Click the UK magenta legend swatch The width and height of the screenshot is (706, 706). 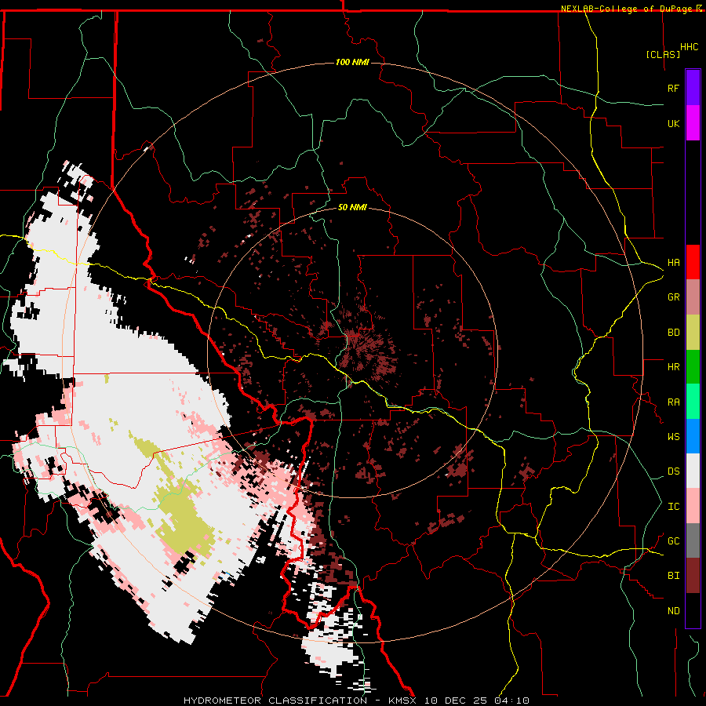pos(693,123)
